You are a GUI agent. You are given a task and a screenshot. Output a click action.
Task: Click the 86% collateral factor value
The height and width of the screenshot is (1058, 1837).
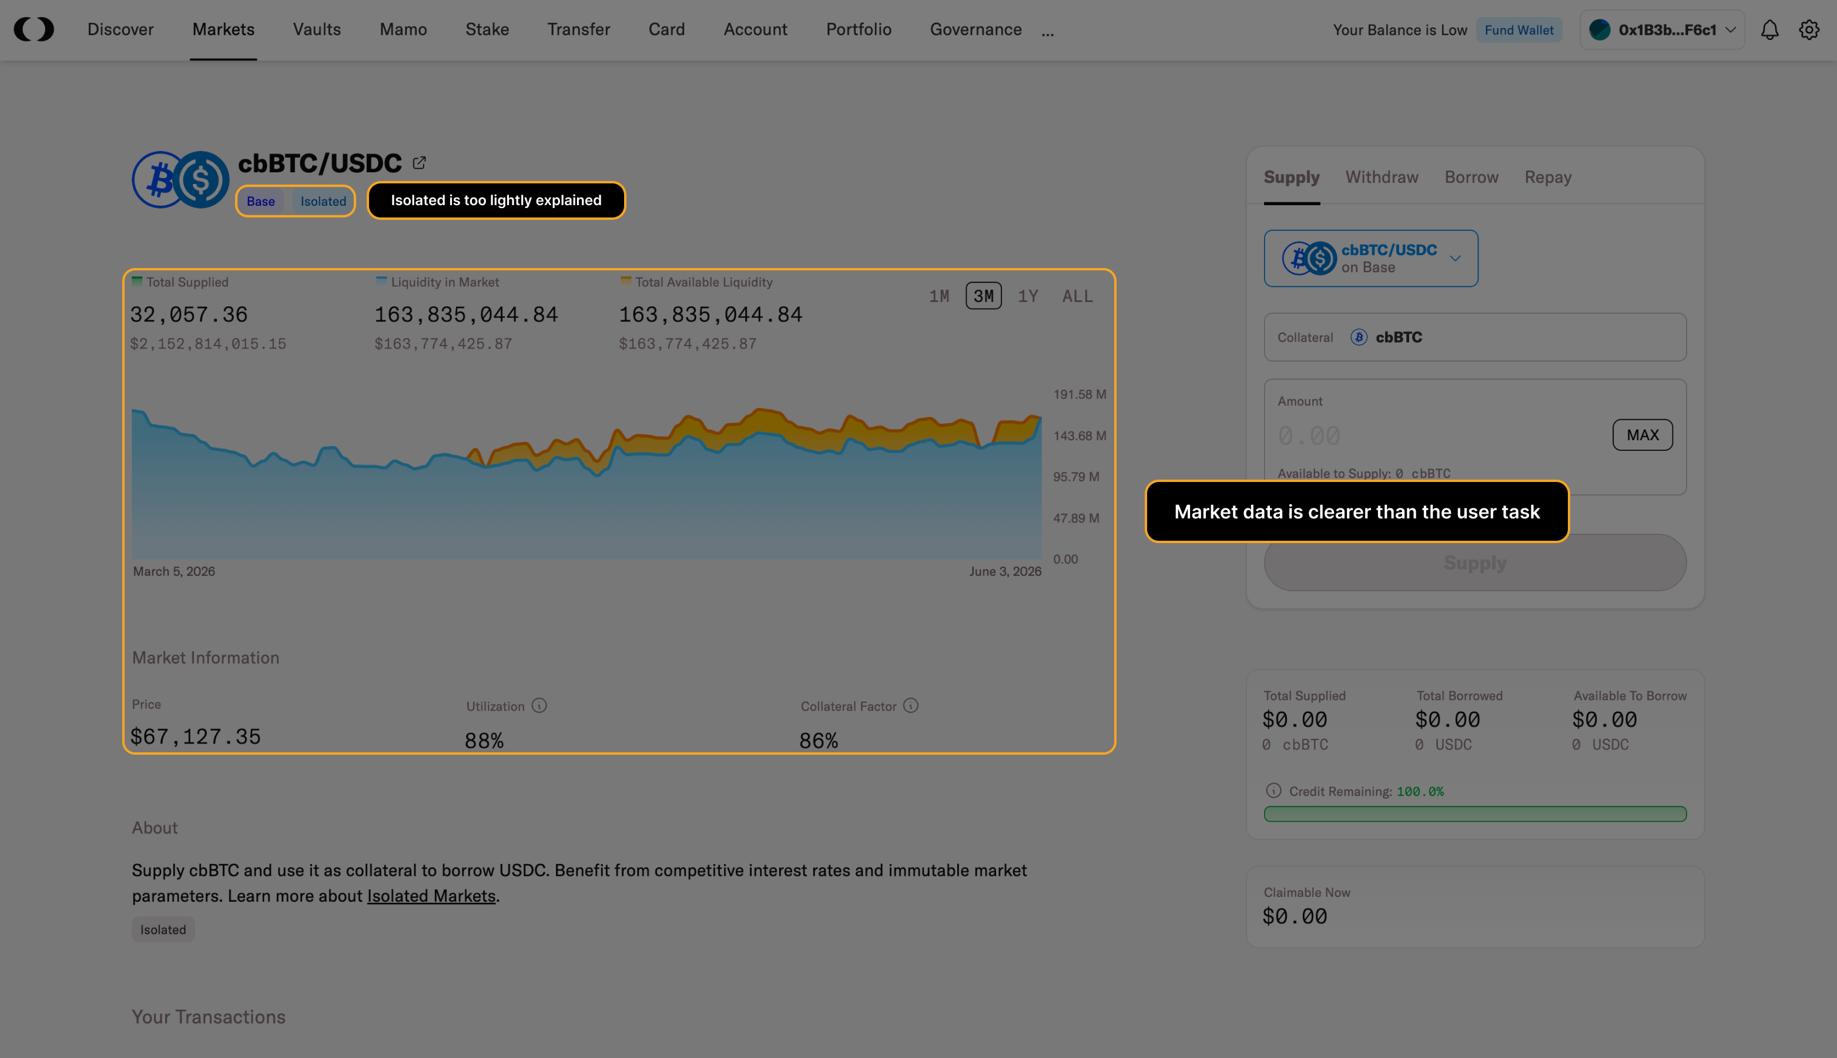[819, 741]
